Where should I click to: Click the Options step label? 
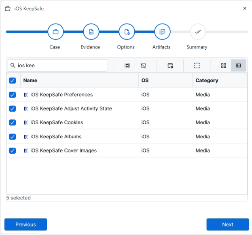click(126, 47)
